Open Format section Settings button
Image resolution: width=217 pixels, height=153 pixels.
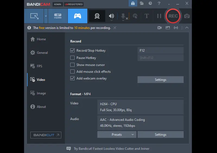161,135
